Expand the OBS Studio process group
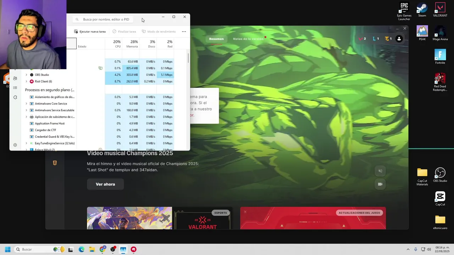 [x=26, y=75]
